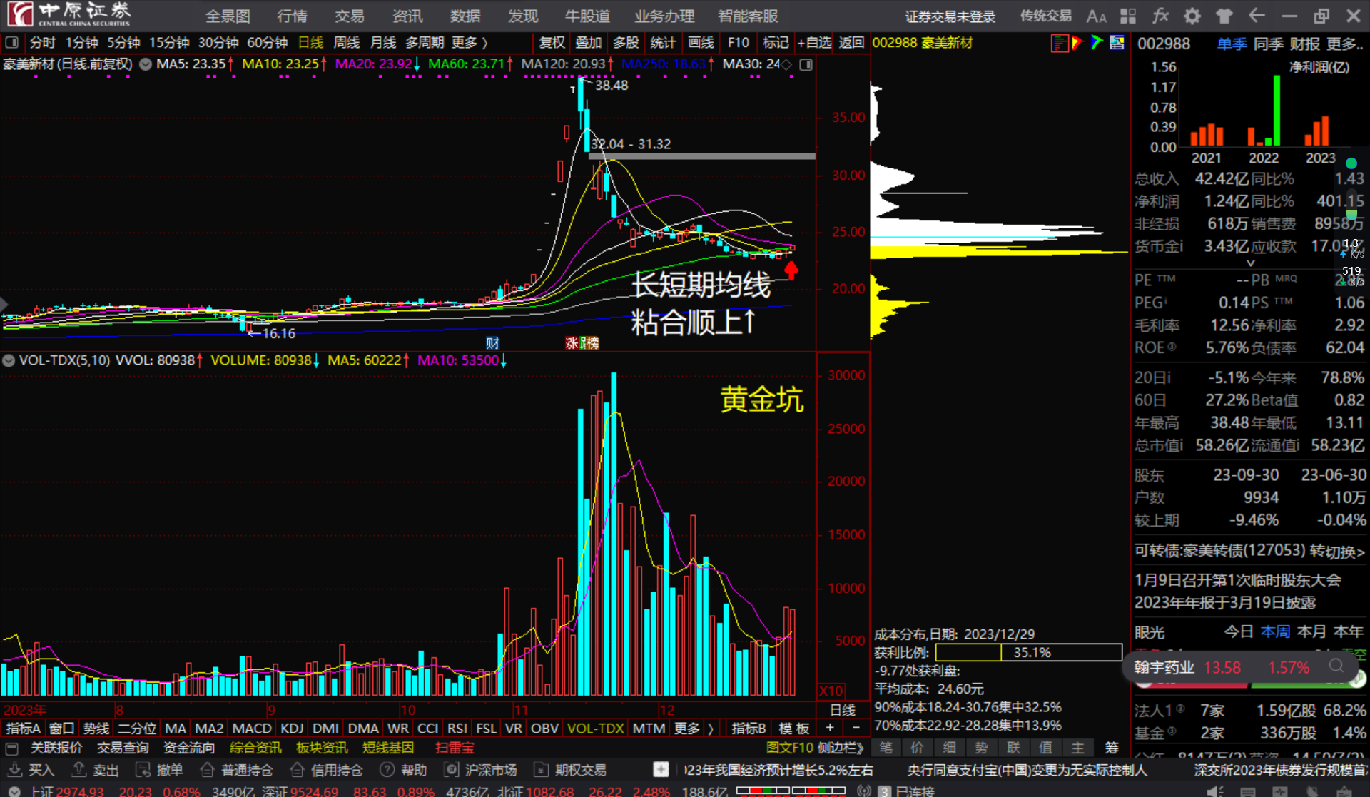
Task: Click the 获利比例 profit ratio bar
Action: pyautogui.click(x=1027, y=651)
